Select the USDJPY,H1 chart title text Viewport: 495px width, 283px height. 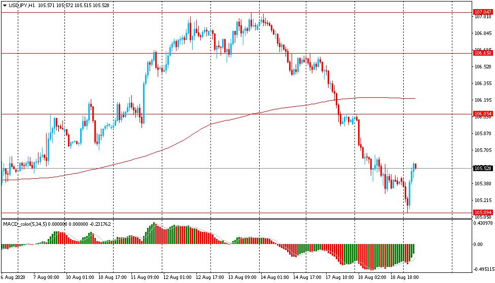pos(22,6)
